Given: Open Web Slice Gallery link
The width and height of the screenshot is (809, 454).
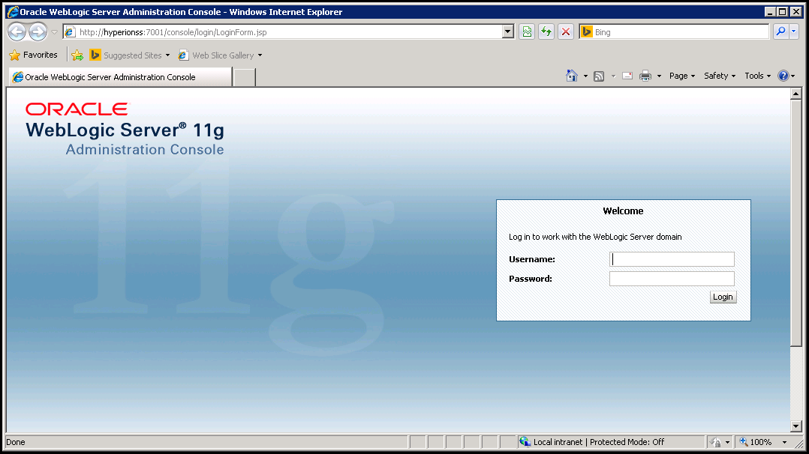Looking at the screenshot, I should [216, 55].
